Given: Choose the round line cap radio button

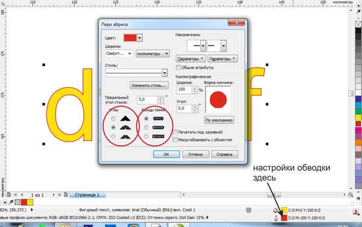Looking at the screenshot, I should [x=146, y=127].
